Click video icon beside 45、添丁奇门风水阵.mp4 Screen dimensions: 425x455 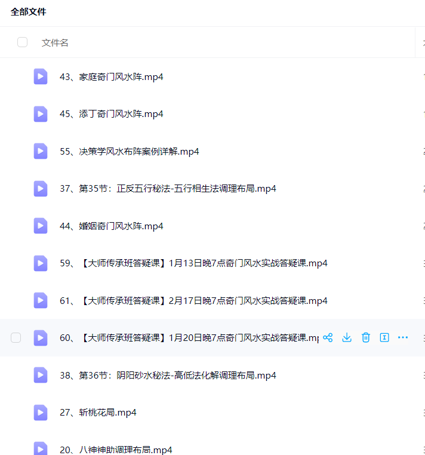click(x=41, y=114)
